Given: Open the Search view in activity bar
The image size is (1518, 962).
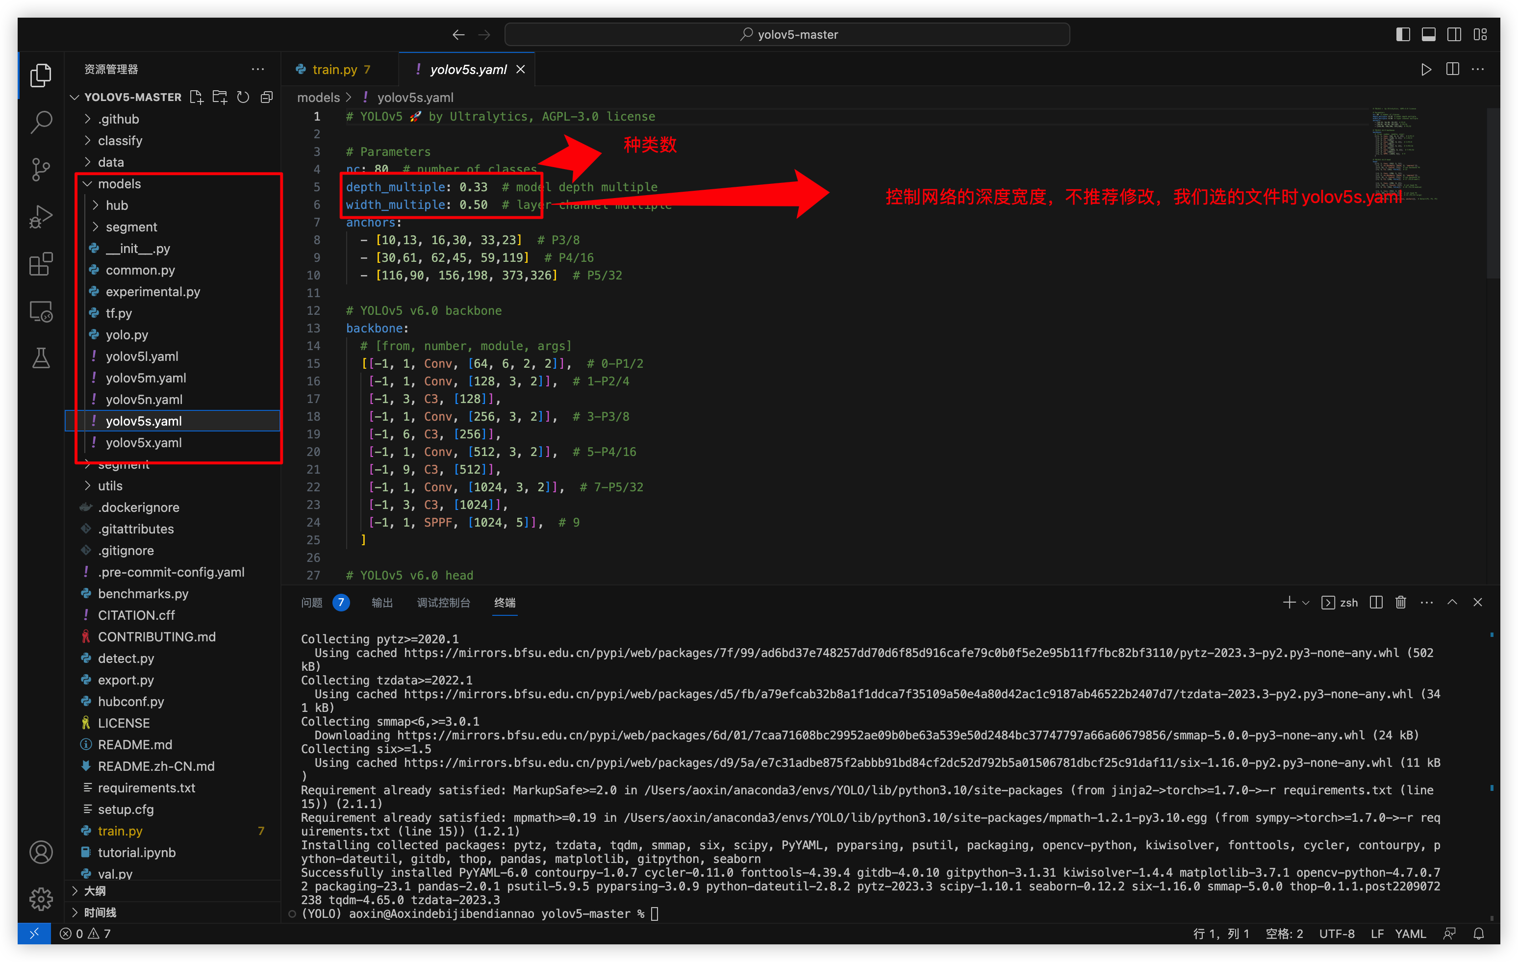Looking at the screenshot, I should pos(41,122).
